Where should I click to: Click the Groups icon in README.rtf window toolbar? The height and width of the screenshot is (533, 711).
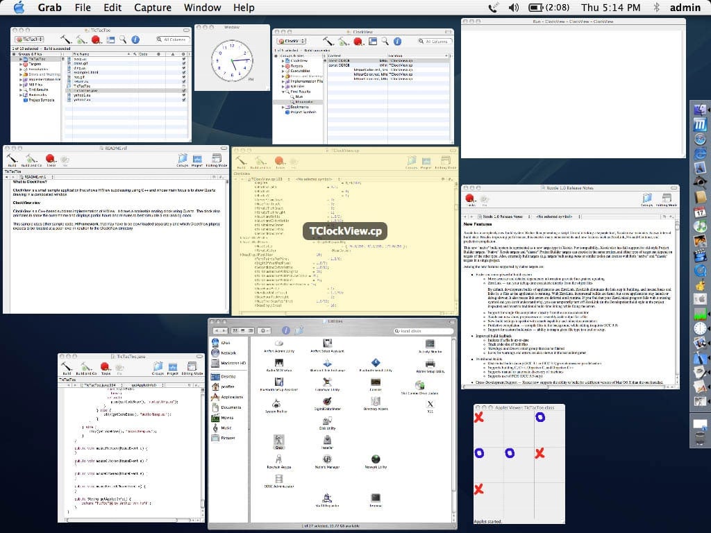(x=183, y=159)
